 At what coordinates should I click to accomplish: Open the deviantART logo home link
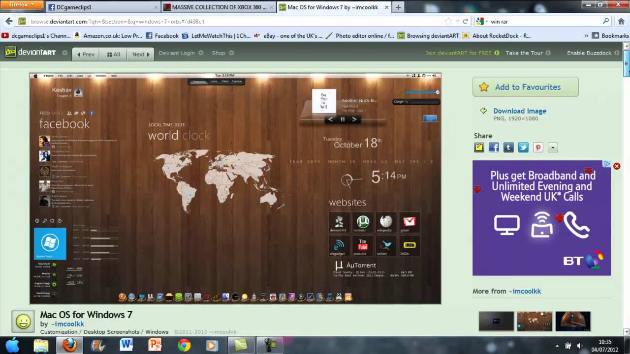tap(31, 52)
